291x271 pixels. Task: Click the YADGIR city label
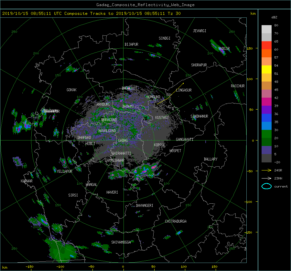(224, 48)
